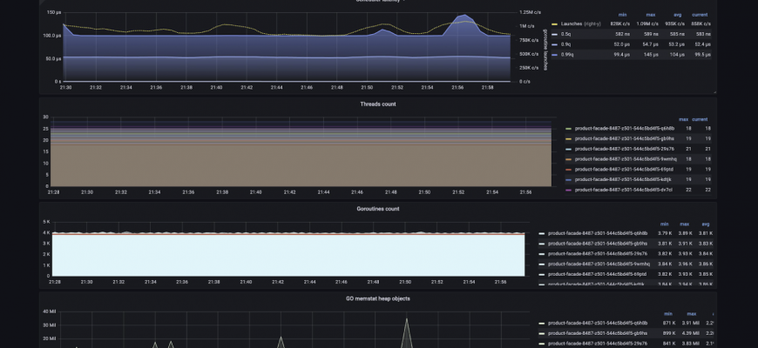
Task: Sort heap objects legend by max column
Action: [x=692, y=313]
